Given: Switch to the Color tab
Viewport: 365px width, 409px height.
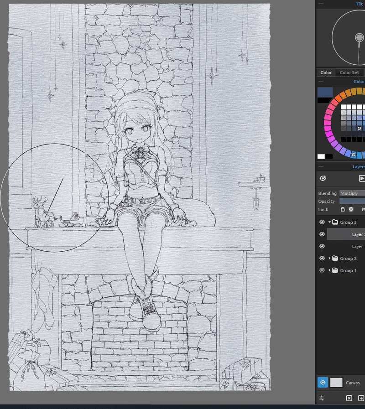Looking at the screenshot, I should 326,72.
